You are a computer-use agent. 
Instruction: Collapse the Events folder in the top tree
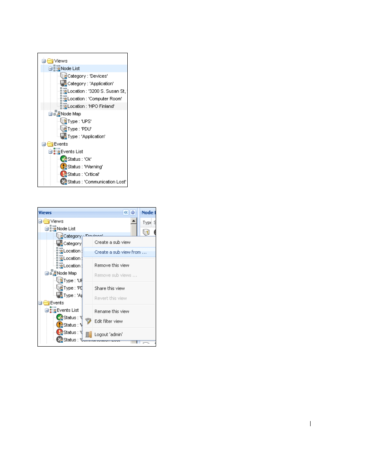point(44,144)
